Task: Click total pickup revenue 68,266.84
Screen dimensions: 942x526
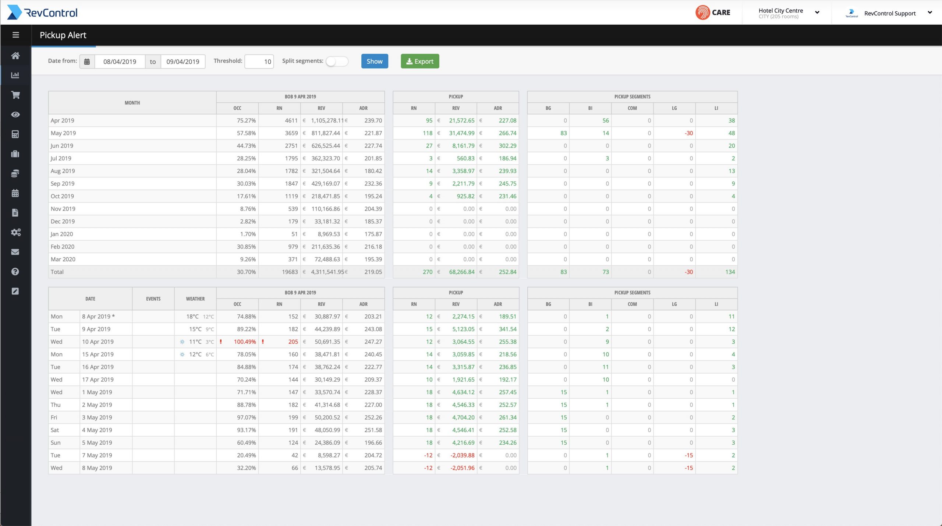Action: (x=462, y=272)
